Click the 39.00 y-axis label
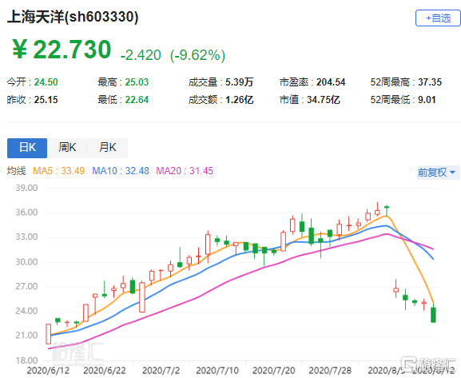Image resolution: width=461 pixels, height=378 pixels. click(x=26, y=188)
